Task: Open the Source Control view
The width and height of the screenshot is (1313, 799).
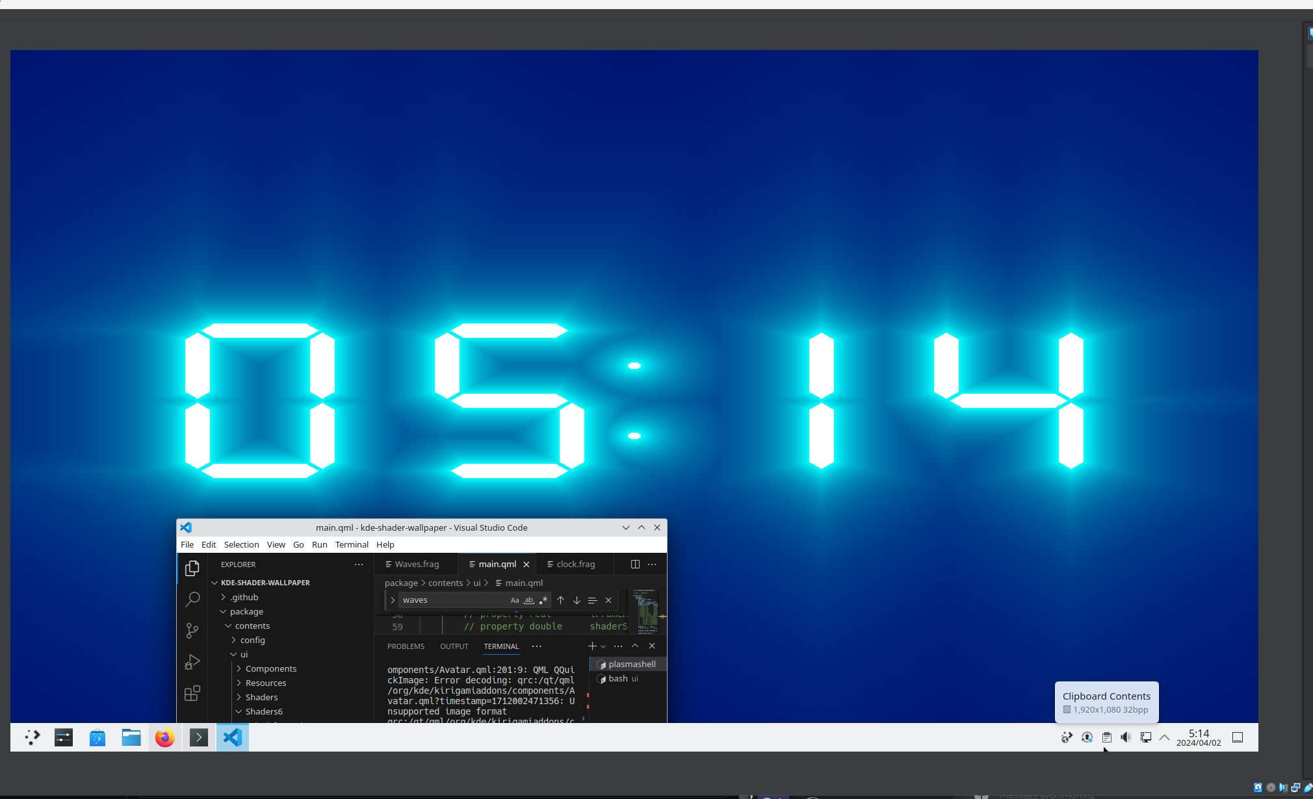Action: click(x=192, y=631)
